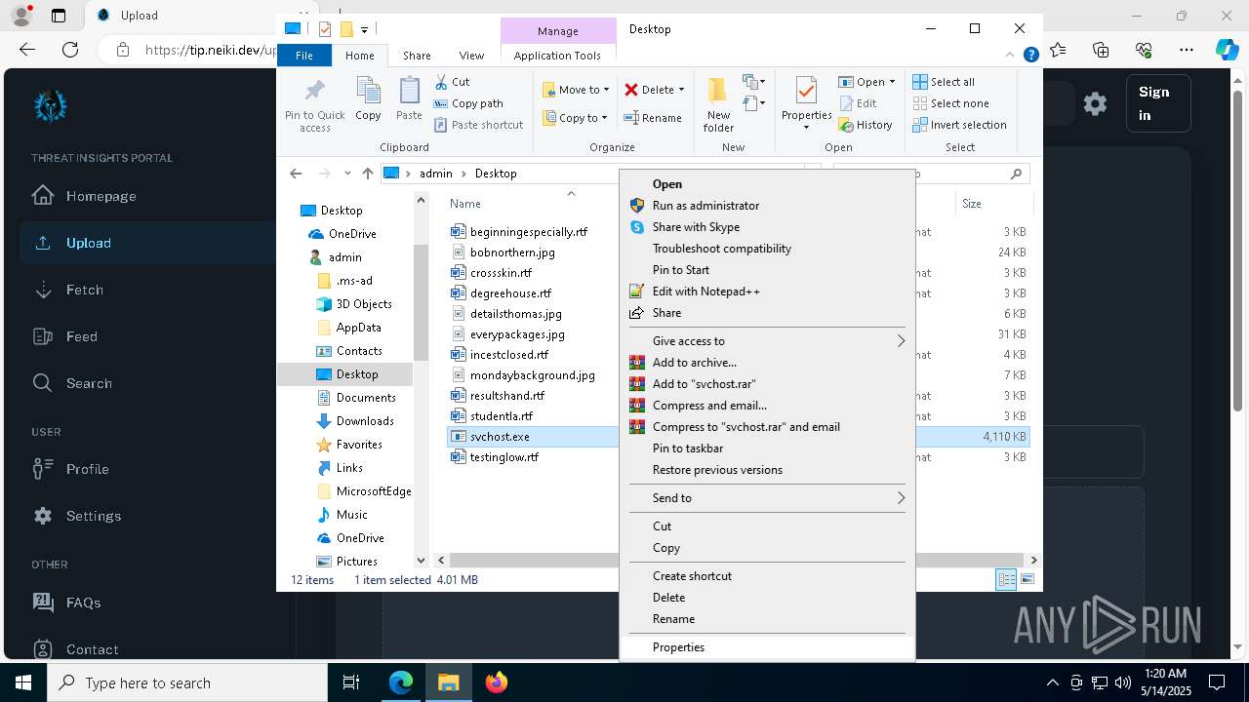
Task: Select the file bobnorthern.jpg
Action: [x=504, y=253]
